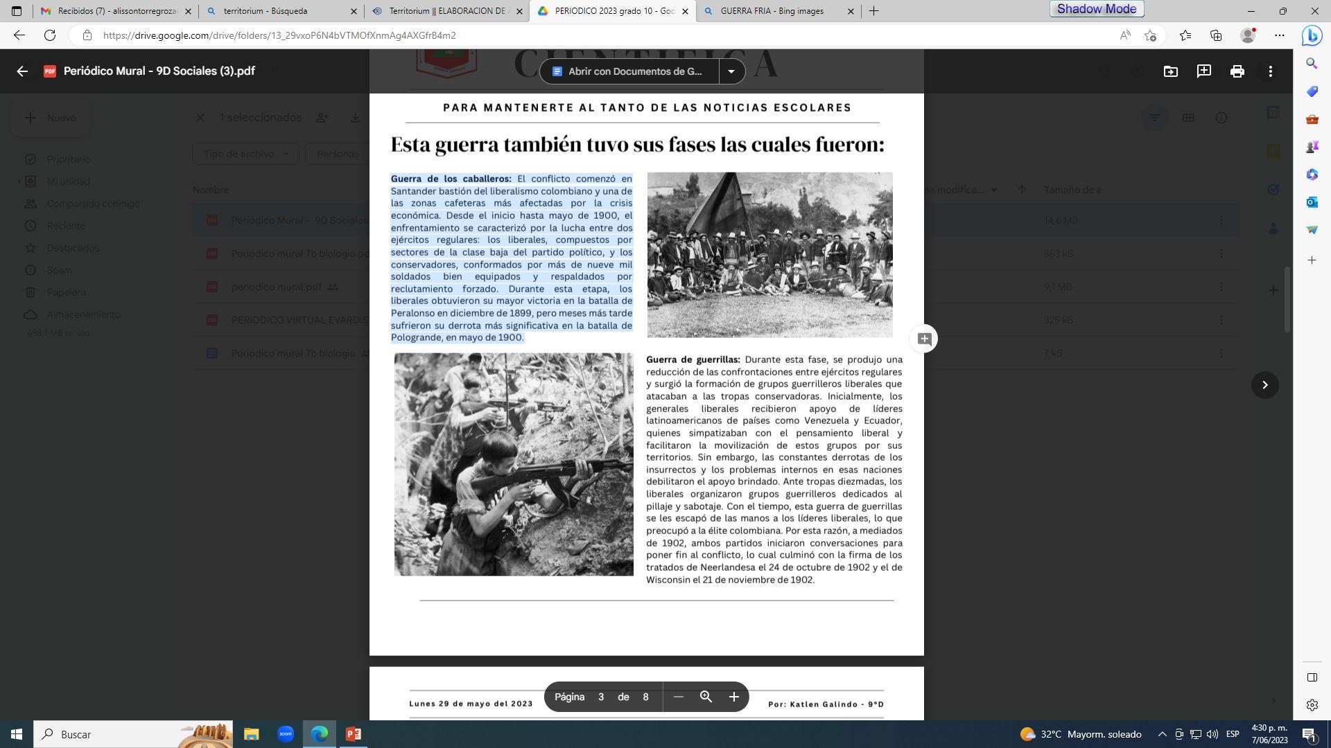Click the zoom out minus icon
The height and width of the screenshot is (748, 1331).
[x=679, y=697]
